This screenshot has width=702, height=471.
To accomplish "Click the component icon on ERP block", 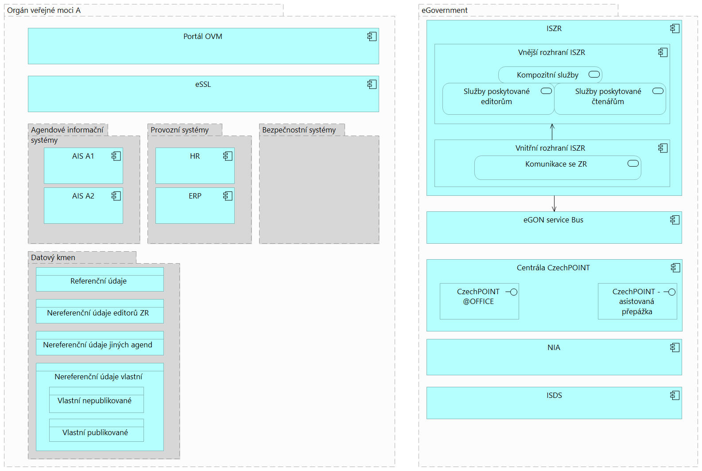I will pyautogui.click(x=228, y=196).
